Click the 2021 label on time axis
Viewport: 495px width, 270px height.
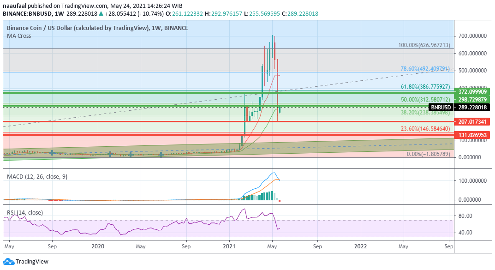tap(229, 246)
